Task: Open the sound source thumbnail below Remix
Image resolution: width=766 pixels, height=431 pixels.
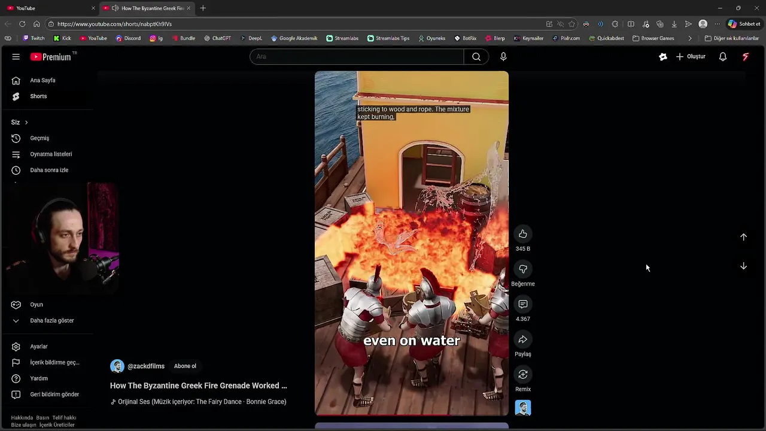Action: (522, 408)
